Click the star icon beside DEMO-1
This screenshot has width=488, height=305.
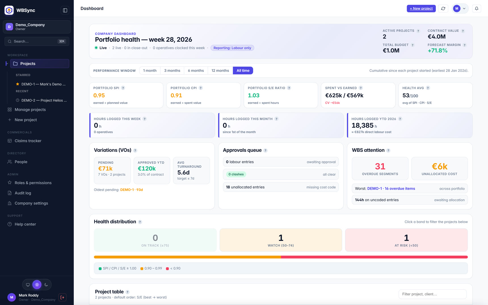point(18,84)
